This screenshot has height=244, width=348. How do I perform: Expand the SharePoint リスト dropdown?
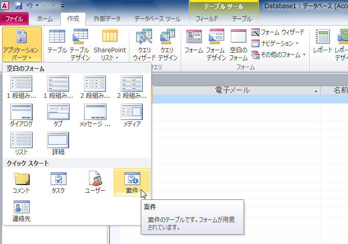pyautogui.click(x=110, y=45)
